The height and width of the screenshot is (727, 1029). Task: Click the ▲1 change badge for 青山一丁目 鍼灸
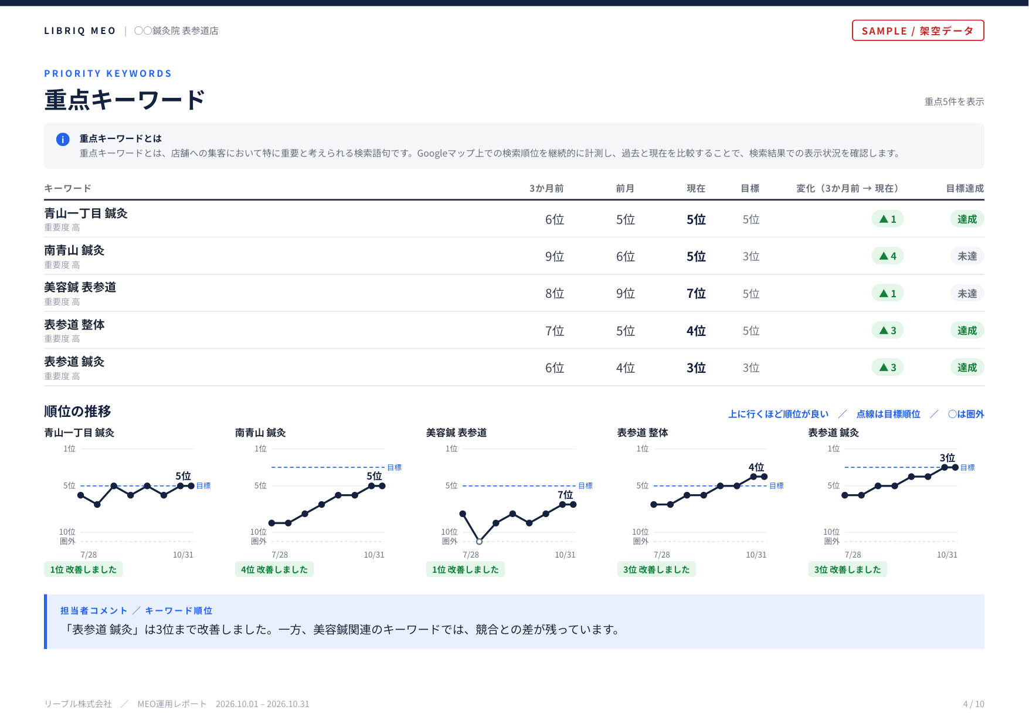tap(887, 219)
